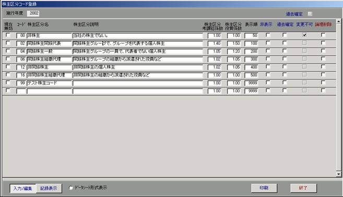The height and width of the screenshot is (197, 343).
Task: Click the コード field containing 02
Action: point(21,43)
